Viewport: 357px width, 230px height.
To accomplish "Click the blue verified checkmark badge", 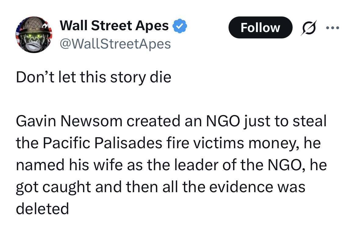I will [x=180, y=26].
